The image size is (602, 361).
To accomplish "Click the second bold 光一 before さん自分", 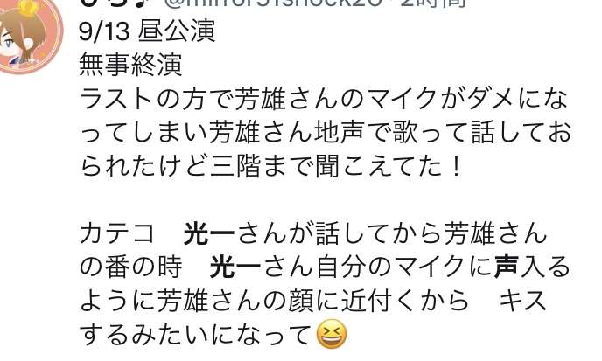I will tap(235, 267).
